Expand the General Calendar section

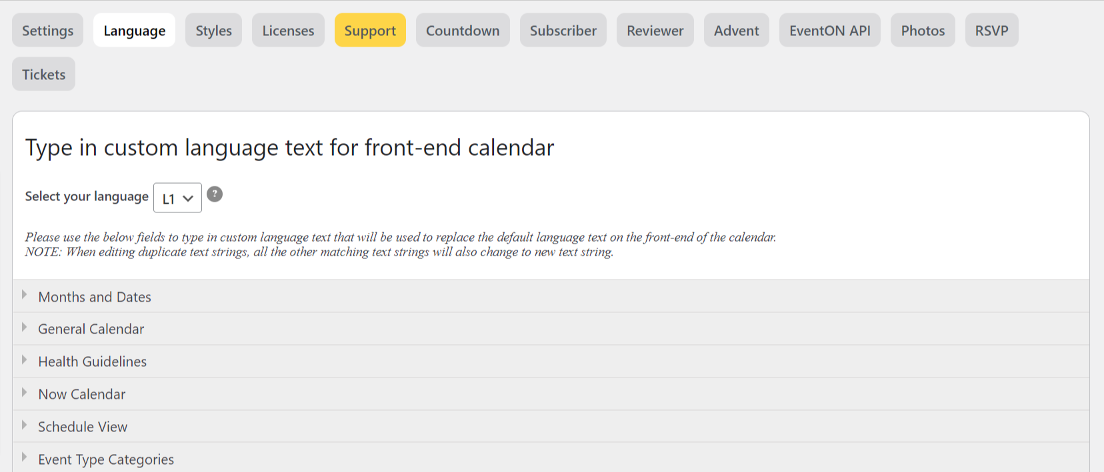(551, 329)
